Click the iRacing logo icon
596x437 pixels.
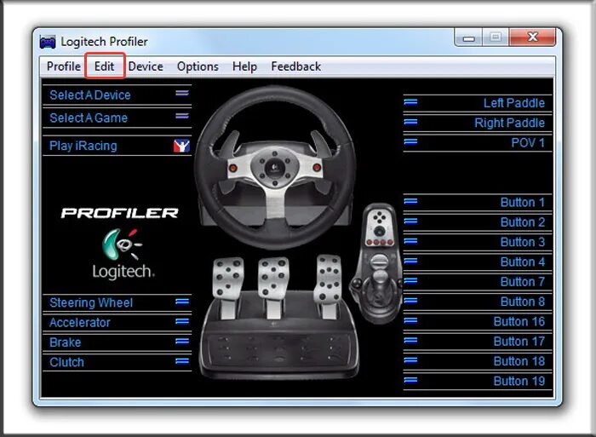181,146
